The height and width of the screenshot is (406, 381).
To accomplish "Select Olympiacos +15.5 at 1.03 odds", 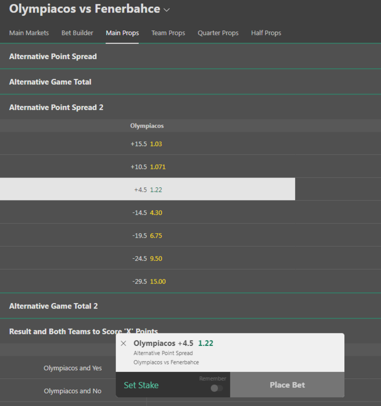I will (148, 143).
